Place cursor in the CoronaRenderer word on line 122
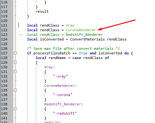 pyautogui.click(x=81, y=30)
